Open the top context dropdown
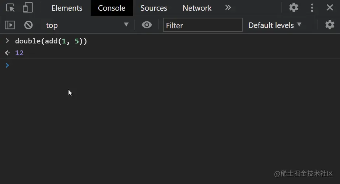Screen dimensions: 340x184 pyautogui.click(x=87, y=25)
